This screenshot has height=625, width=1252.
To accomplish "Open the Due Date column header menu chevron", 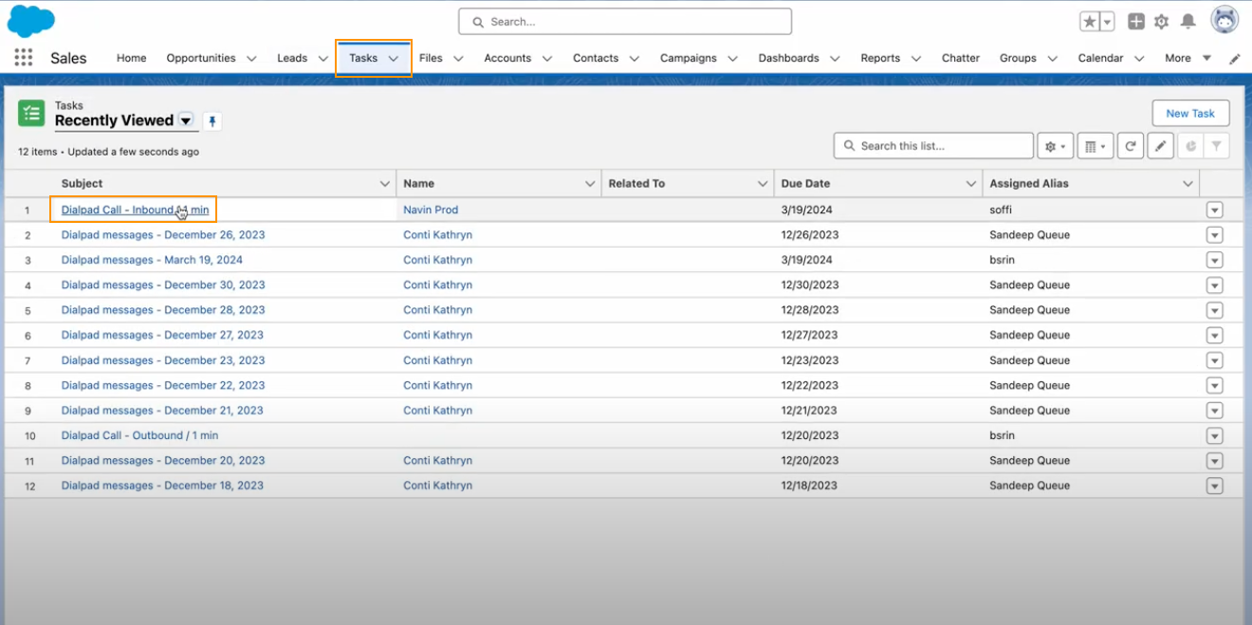I will [x=971, y=184].
